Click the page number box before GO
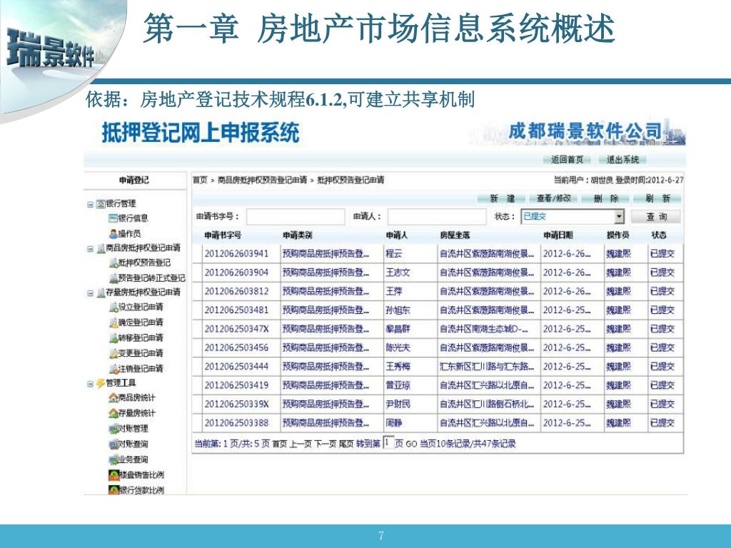The image size is (731, 548). [388, 442]
